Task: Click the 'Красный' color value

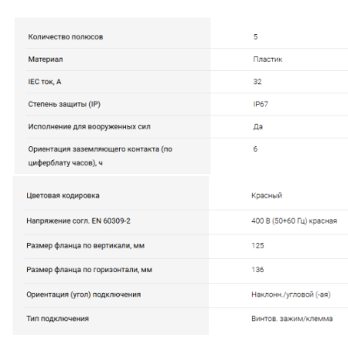Action: tap(267, 196)
